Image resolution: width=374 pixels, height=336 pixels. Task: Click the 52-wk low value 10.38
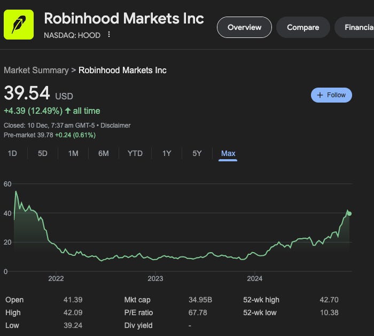[x=329, y=312]
